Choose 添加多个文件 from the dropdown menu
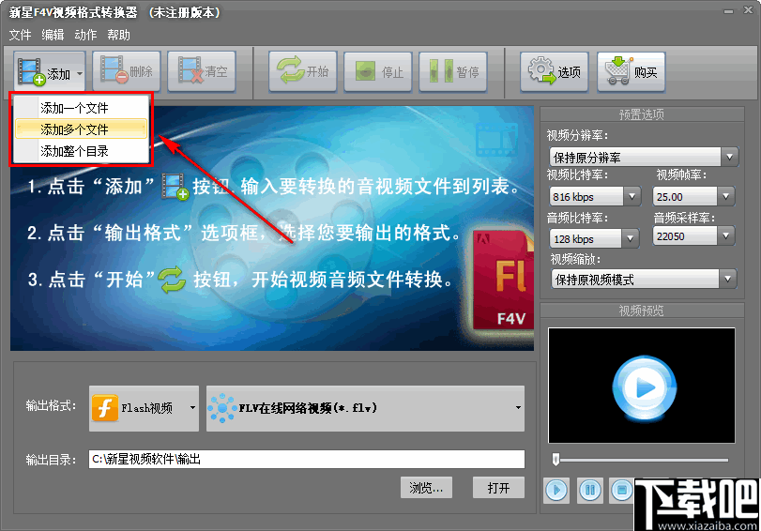The image size is (761, 531). pos(81,129)
